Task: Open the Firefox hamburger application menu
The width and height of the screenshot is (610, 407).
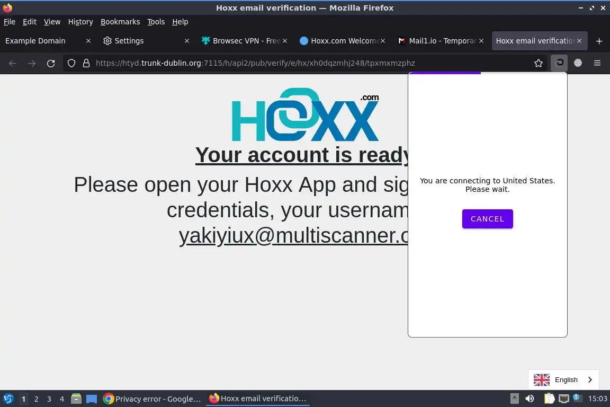Action: click(x=597, y=63)
